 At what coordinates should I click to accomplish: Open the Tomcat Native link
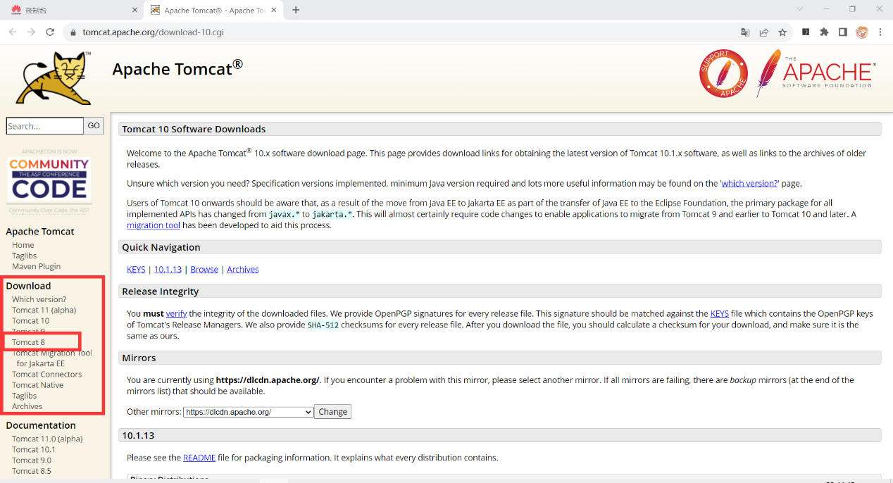tap(38, 384)
